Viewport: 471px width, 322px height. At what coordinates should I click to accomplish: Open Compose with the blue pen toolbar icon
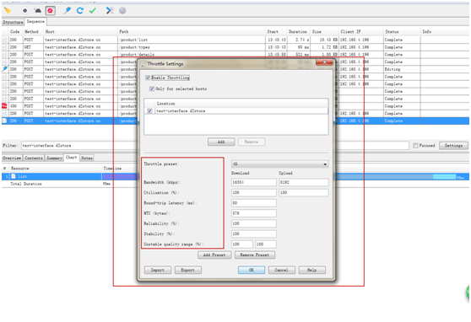point(68,11)
